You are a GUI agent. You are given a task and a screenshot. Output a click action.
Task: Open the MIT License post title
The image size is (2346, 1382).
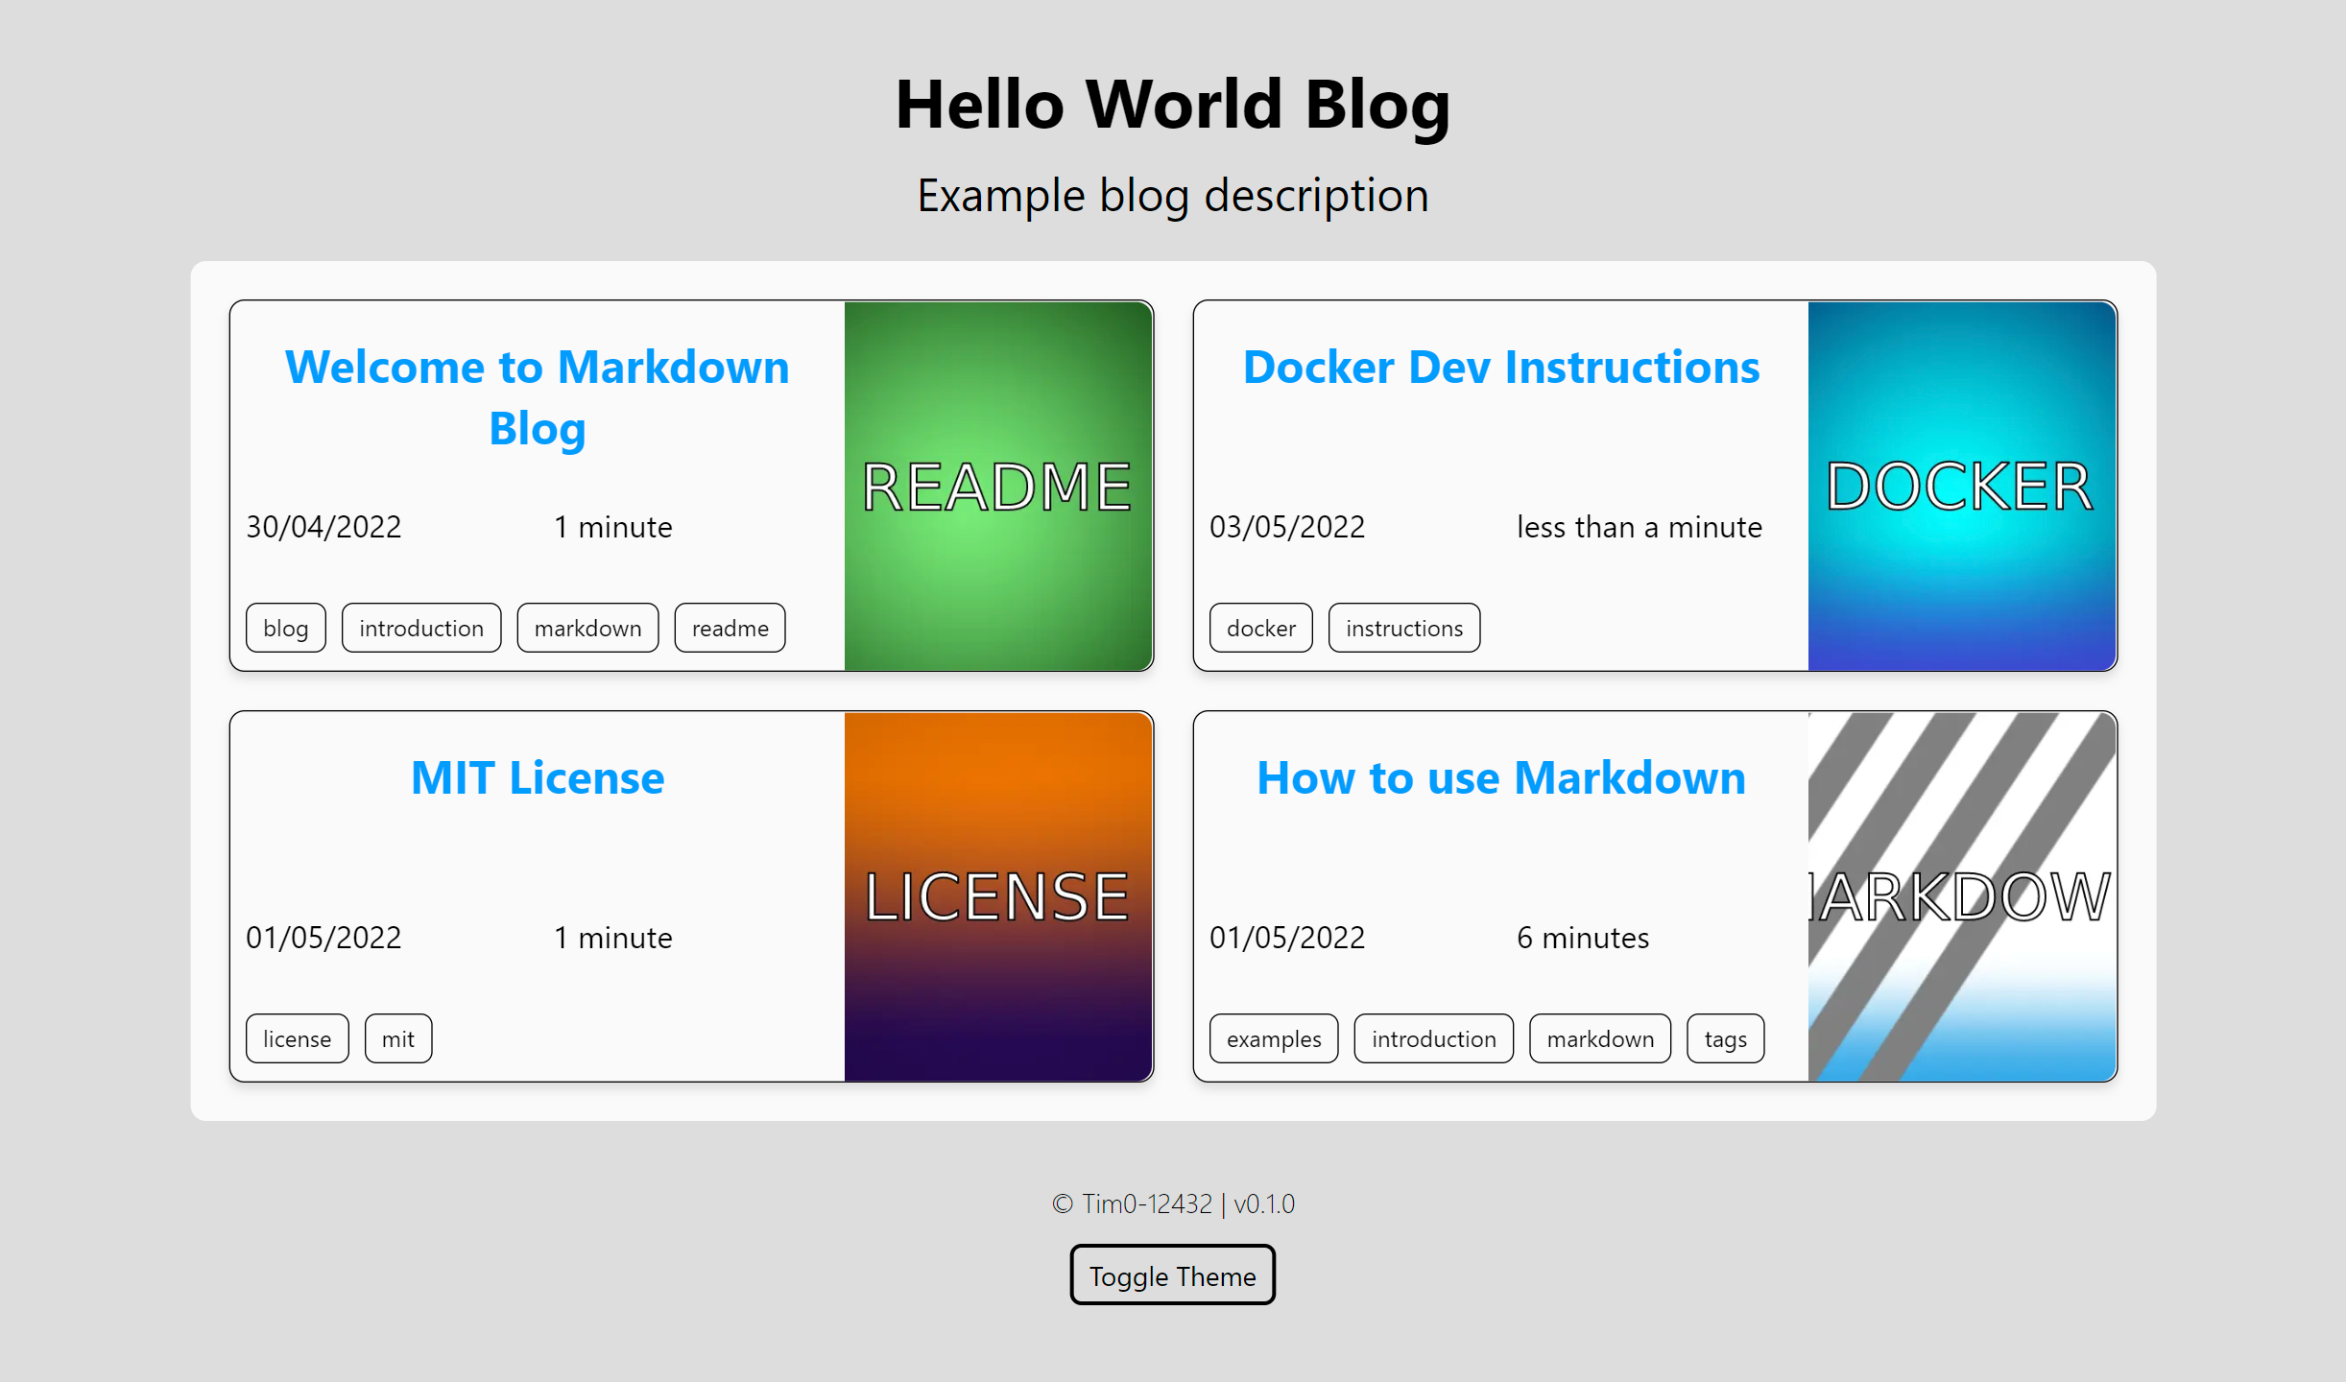(537, 778)
